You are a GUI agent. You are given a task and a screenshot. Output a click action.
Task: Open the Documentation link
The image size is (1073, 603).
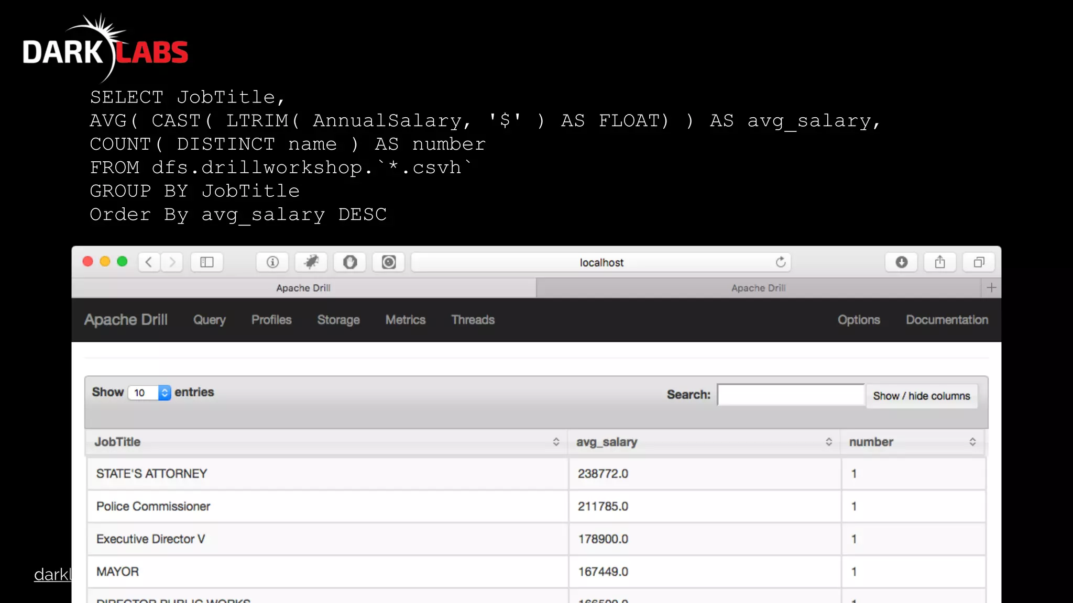coord(947,320)
